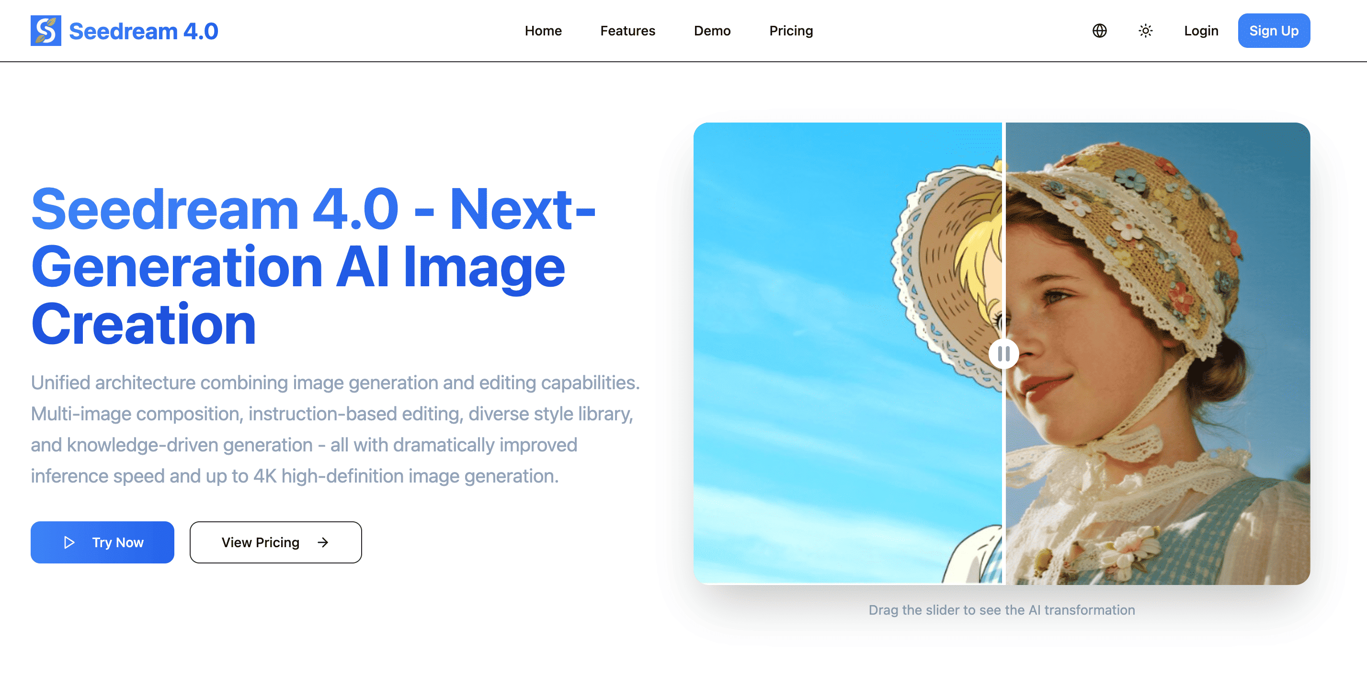
Task: Open the Pricing navigation item
Action: tap(791, 31)
